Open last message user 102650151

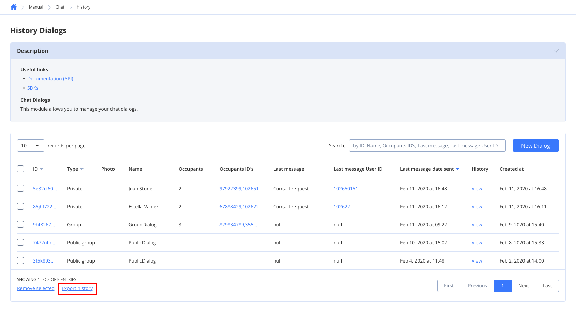point(346,189)
